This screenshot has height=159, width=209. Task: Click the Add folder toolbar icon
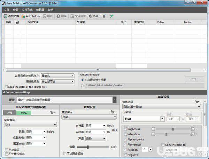pyautogui.click(x=23, y=16)
